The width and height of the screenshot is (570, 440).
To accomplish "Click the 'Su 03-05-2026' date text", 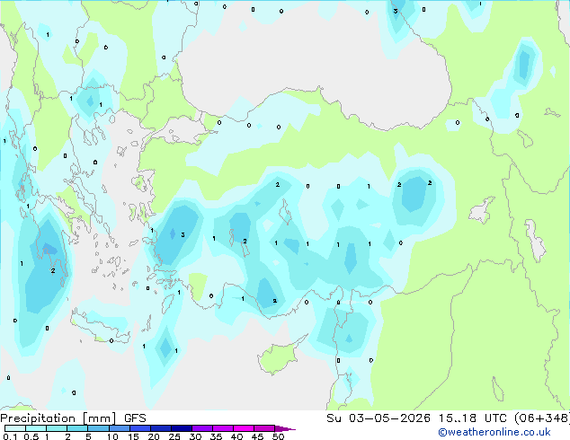I will tap(379, 418).
